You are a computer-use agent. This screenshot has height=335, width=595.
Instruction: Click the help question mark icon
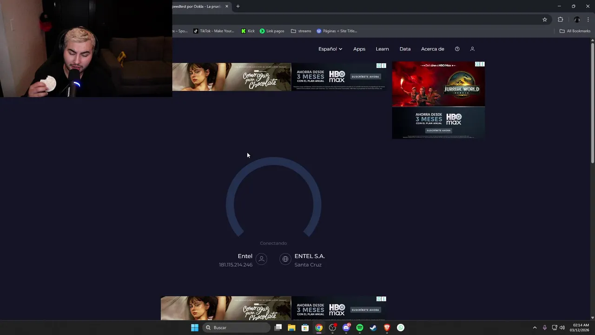[457, 49]
